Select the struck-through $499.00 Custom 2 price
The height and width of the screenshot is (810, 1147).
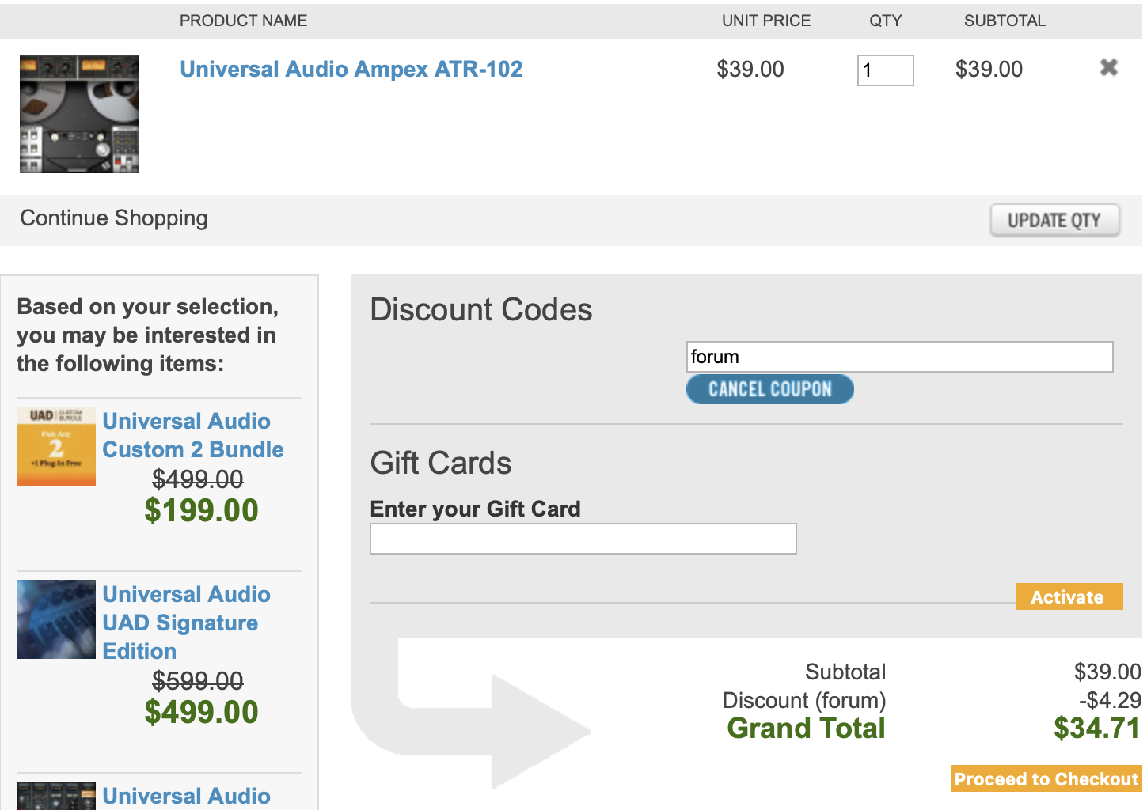coord(198,479)
